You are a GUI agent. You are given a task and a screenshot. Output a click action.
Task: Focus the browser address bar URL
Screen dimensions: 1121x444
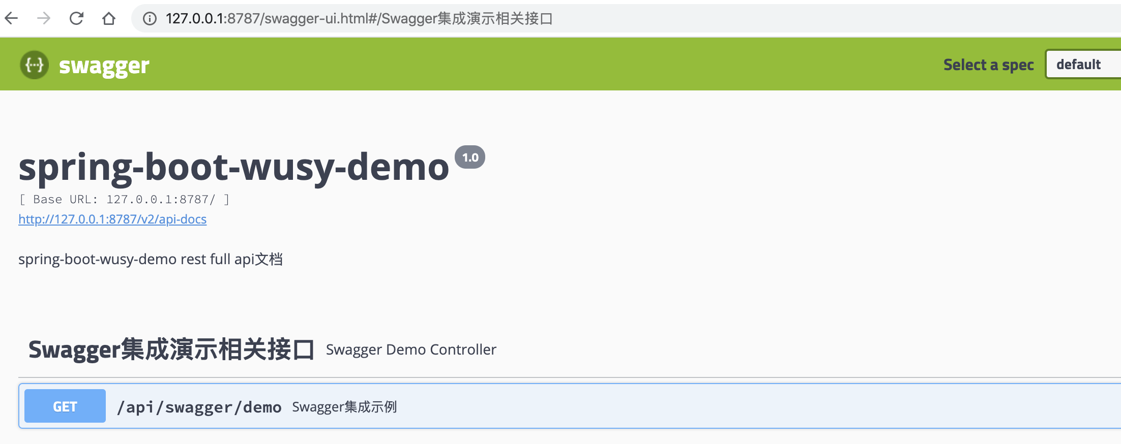[359, 19]
